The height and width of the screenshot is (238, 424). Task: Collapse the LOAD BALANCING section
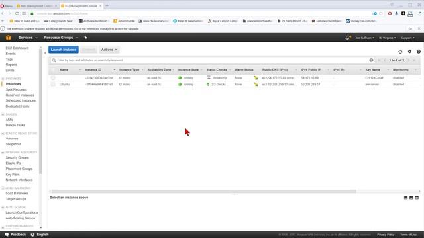3,188
